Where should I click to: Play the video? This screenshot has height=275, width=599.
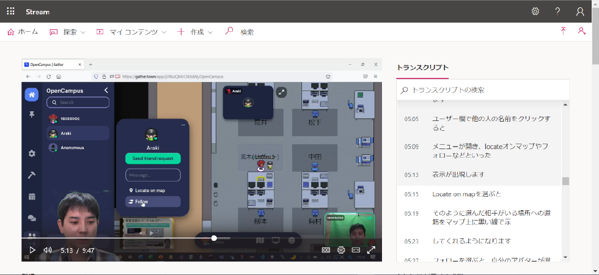tap(32, 250)
